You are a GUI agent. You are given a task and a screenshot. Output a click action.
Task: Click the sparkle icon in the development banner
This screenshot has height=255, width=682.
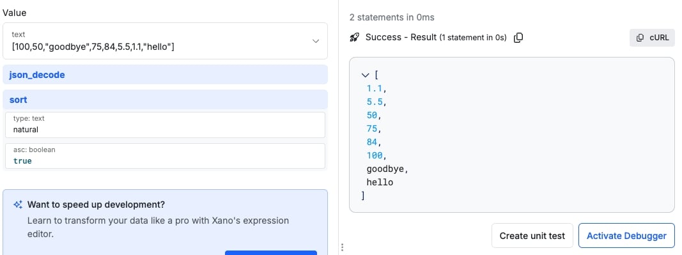tap(18, 205)
